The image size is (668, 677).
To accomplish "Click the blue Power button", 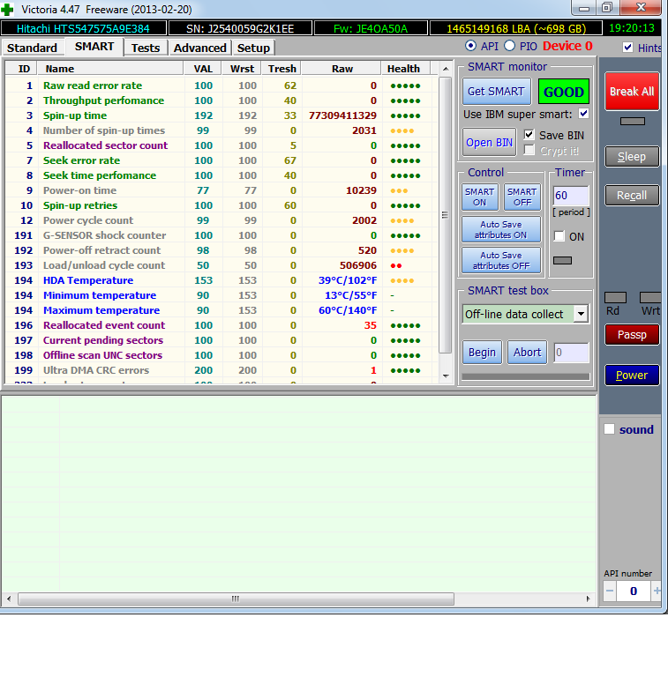I will (631, 375).
